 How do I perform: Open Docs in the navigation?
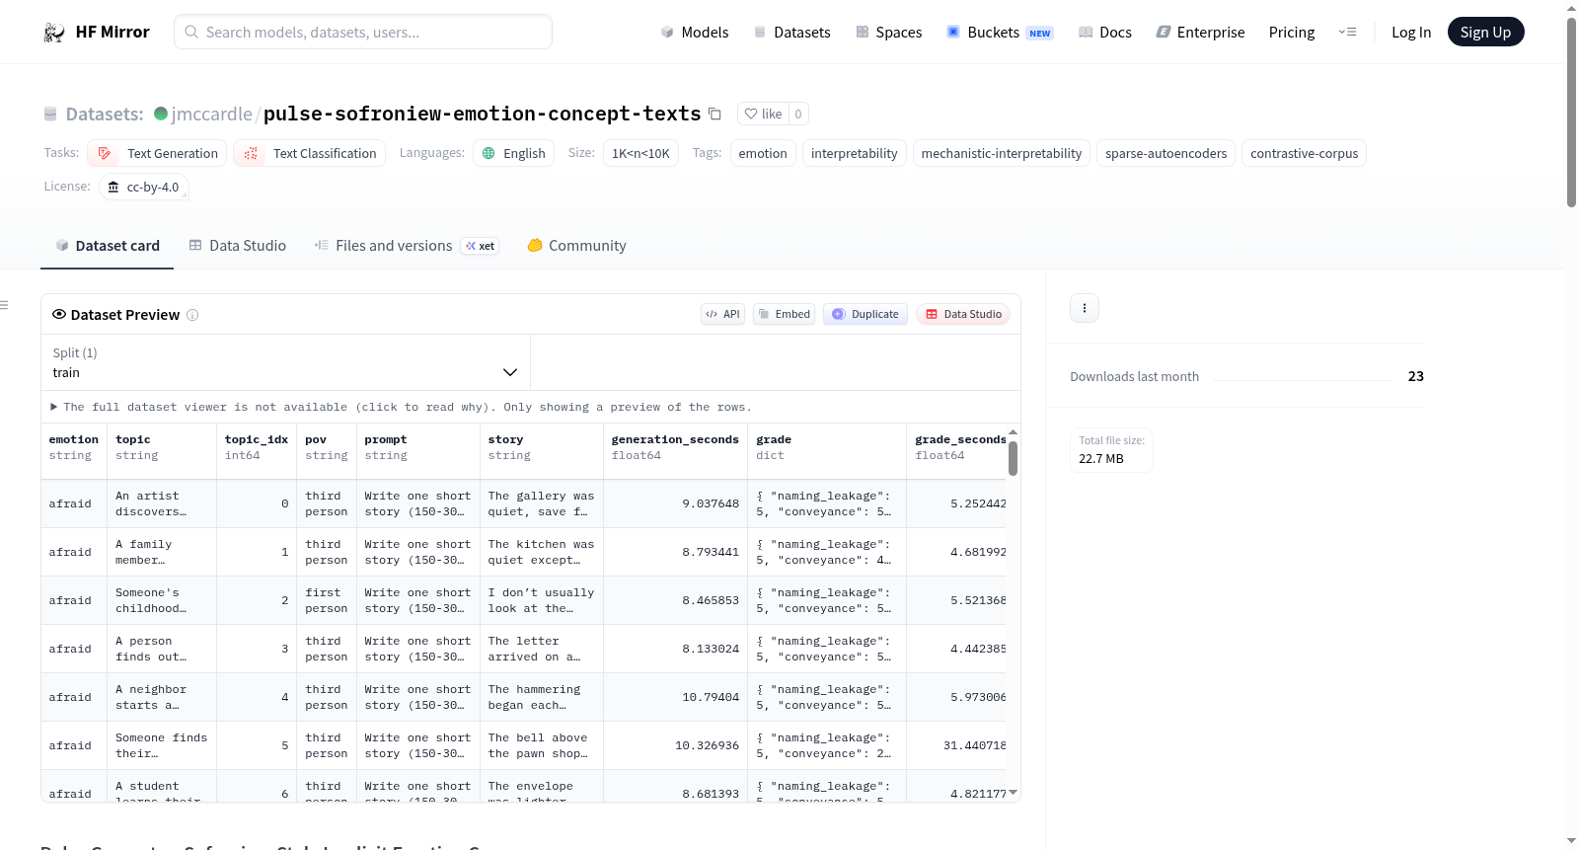1105,33
